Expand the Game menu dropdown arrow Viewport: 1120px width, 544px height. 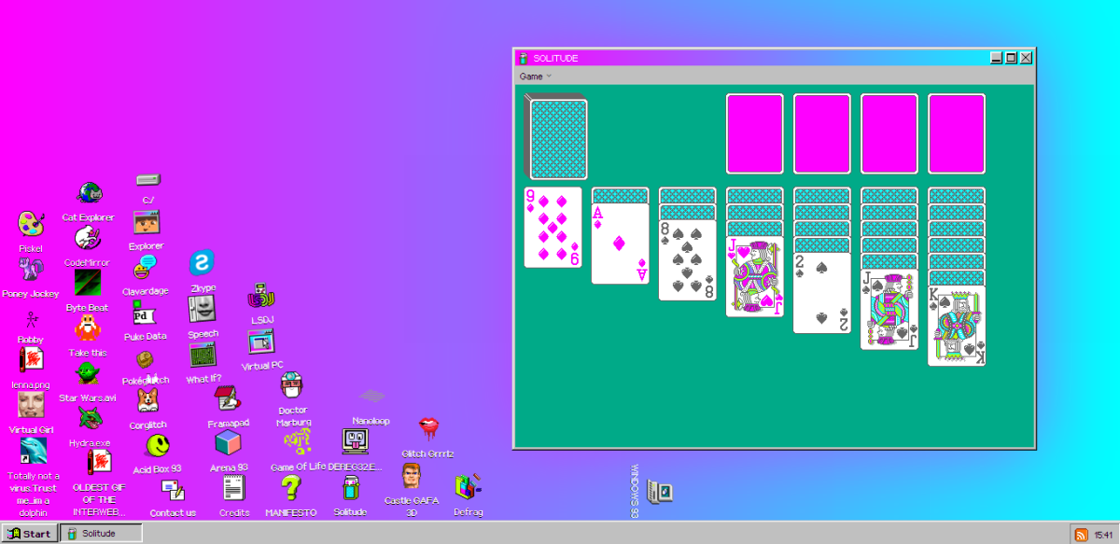549,77
